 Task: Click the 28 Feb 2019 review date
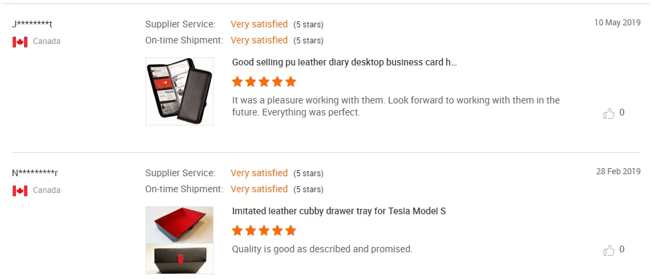618,172
